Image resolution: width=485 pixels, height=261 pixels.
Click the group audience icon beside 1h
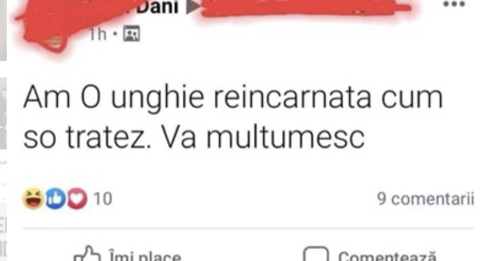click(x=131, y=33)
